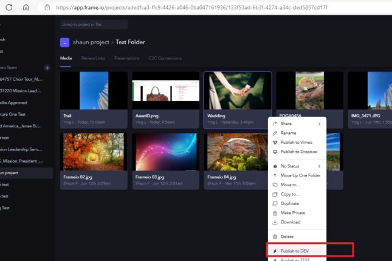This screenshot has width=392, height=261.
Task: Click the Share arrow icon in context menu
Action: [275, 124]
